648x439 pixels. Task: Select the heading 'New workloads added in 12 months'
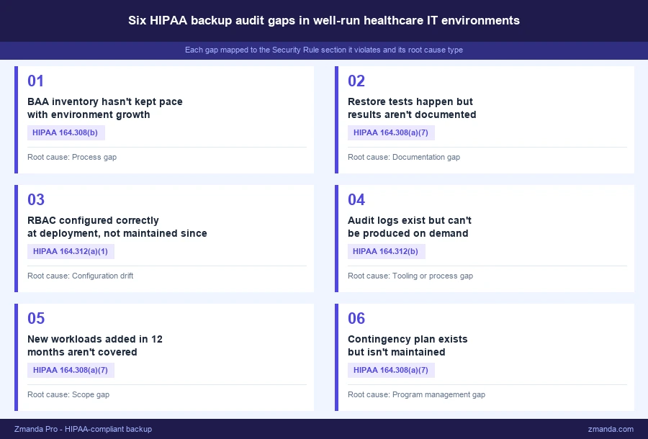tap(95, 345)
